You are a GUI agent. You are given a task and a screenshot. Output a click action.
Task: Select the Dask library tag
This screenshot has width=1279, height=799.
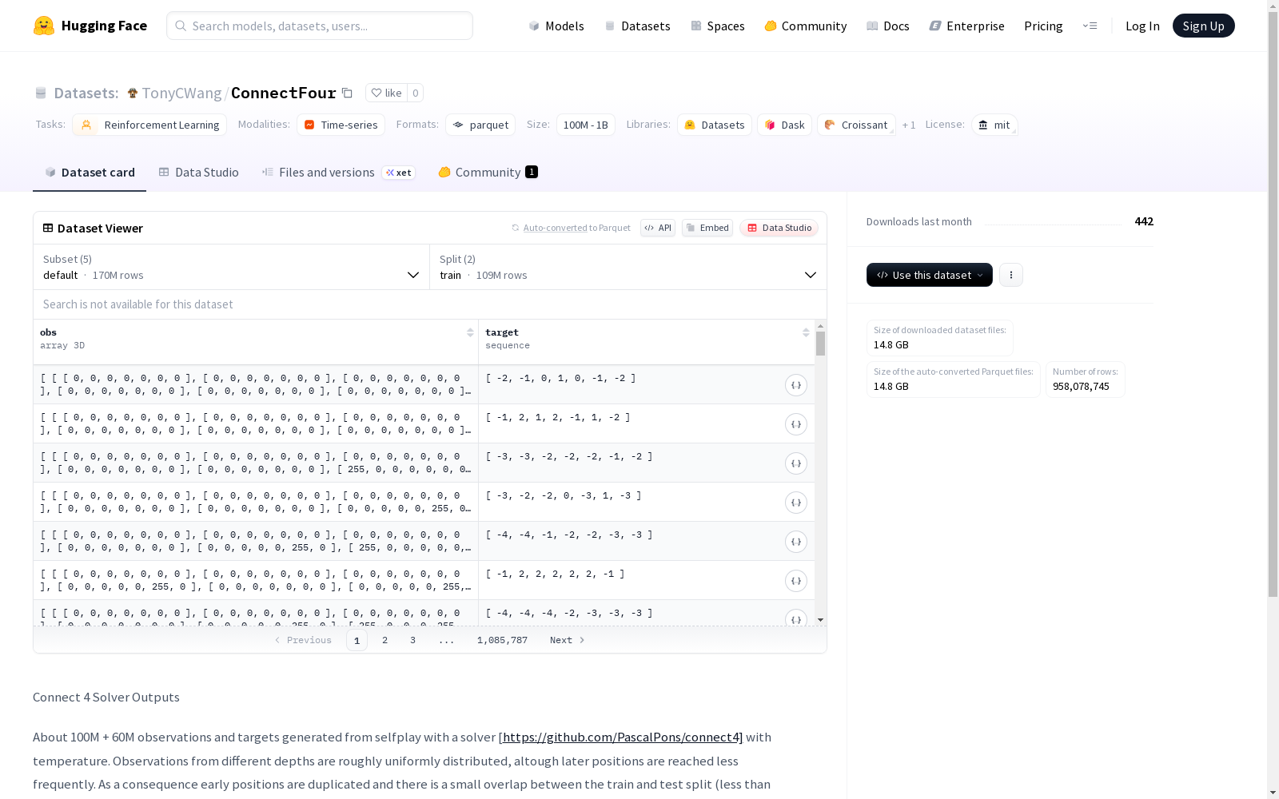pyautogui.click(x=785, y=125)
